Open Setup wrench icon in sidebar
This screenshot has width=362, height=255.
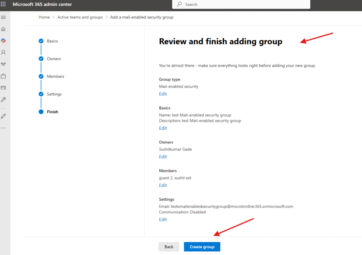[x=4, y=100]
